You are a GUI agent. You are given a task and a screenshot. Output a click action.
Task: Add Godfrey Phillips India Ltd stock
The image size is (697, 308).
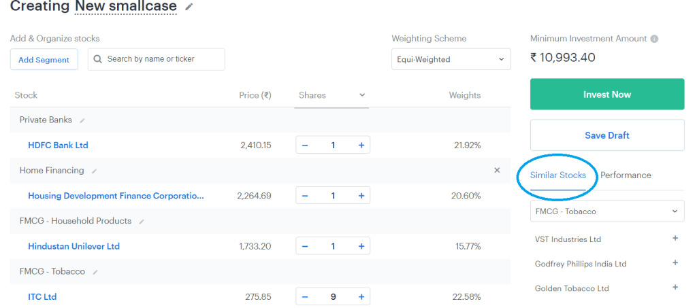(x=675, y=262)
